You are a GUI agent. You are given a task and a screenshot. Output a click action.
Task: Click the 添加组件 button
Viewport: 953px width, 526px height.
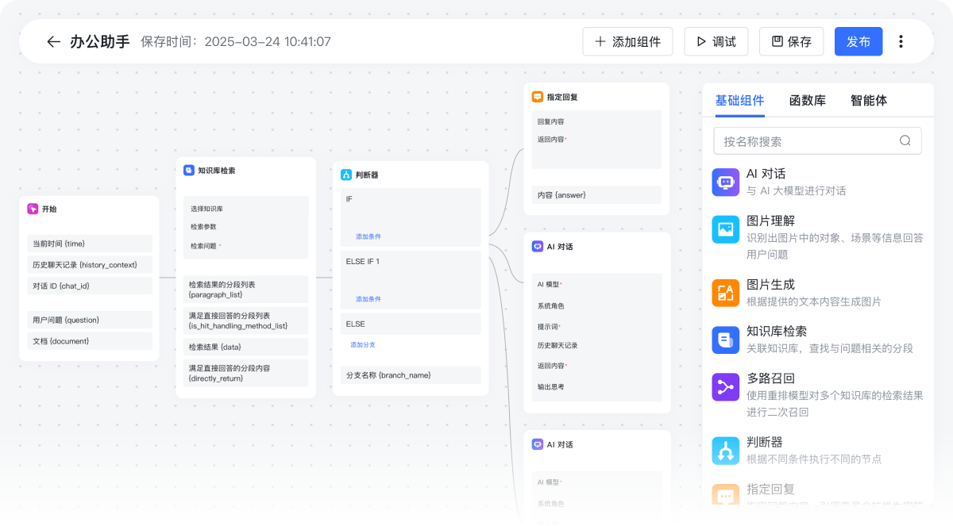pos(627,42)
